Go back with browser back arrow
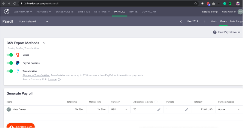The image size is (243, 128). 3,3
